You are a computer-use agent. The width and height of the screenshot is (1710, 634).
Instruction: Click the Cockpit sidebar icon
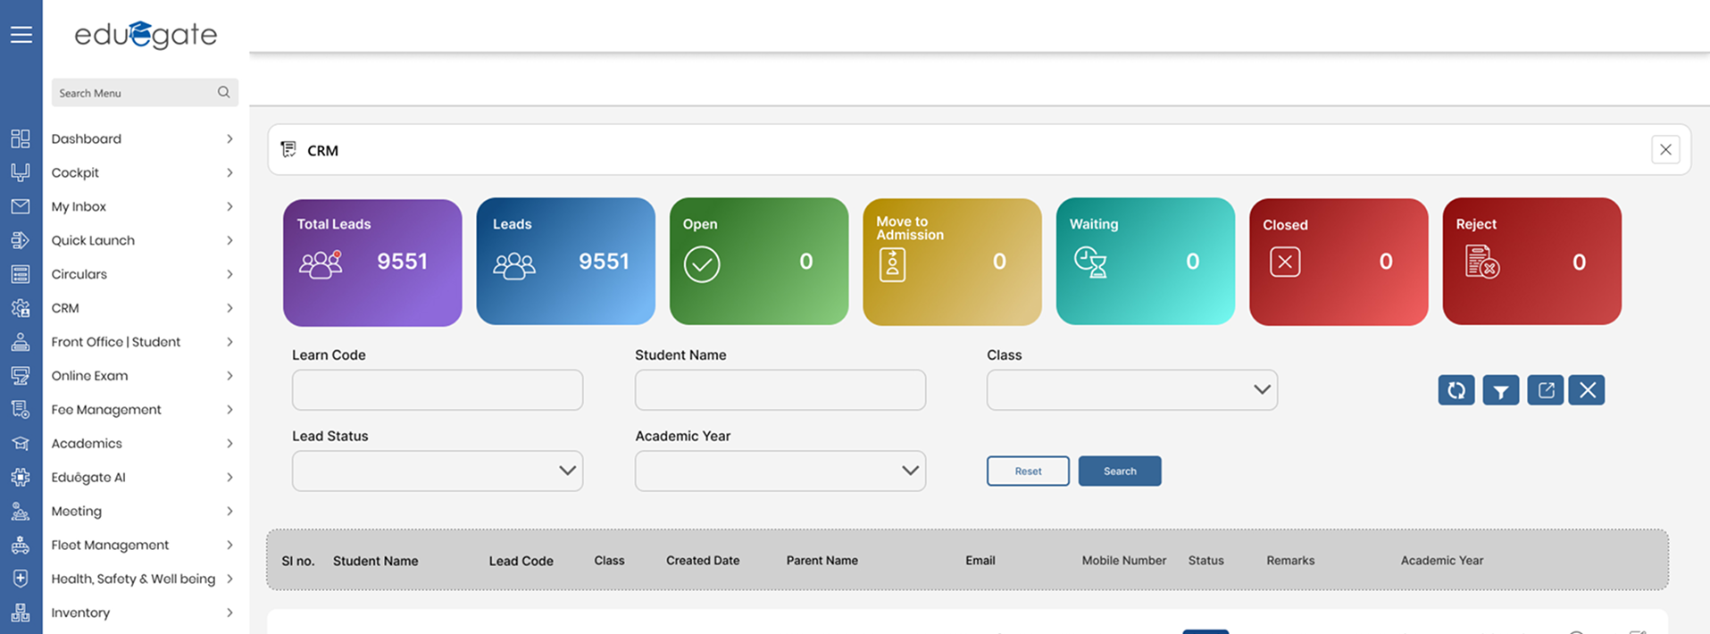(21, 172)
